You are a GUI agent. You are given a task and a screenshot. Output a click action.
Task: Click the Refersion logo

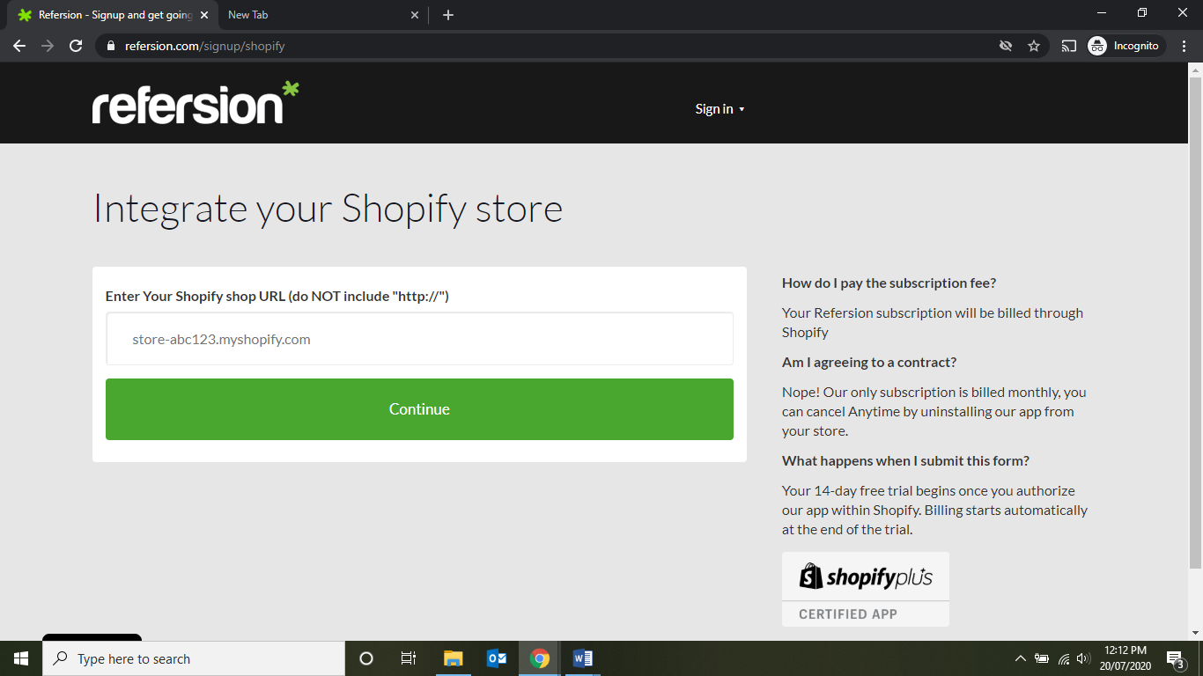[196, 103]
